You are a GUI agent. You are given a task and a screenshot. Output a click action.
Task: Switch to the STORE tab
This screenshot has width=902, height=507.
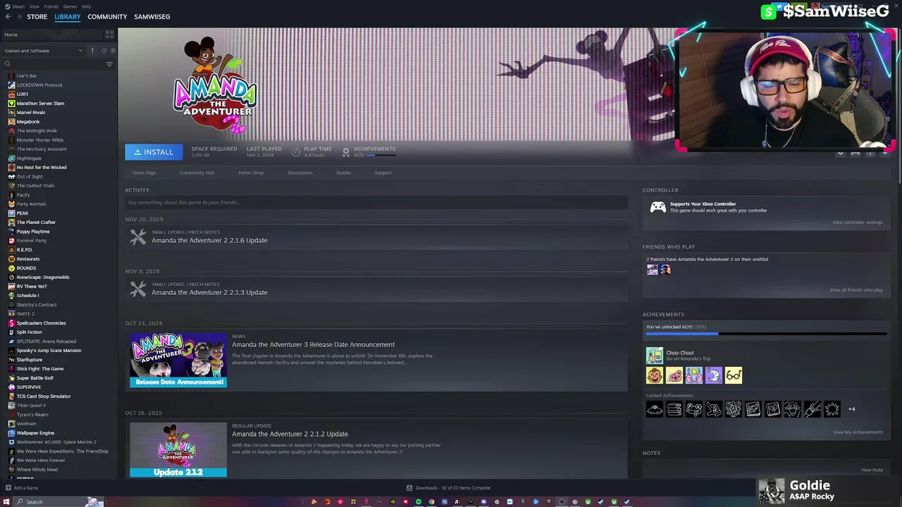(37, 16)
